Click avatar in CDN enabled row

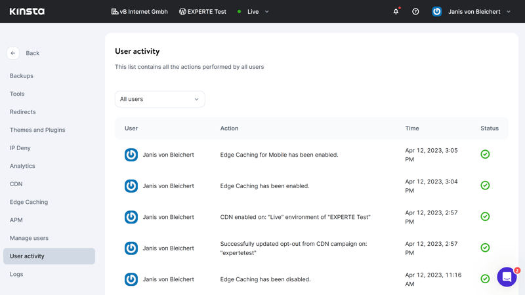tap(131, 217)
